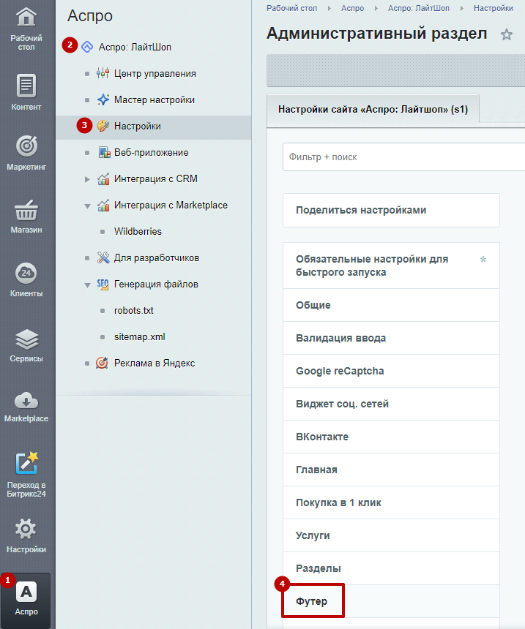The image size is (525, 629).
Task: Click the Настройки breadcrumb link
Action: [494, 8]
